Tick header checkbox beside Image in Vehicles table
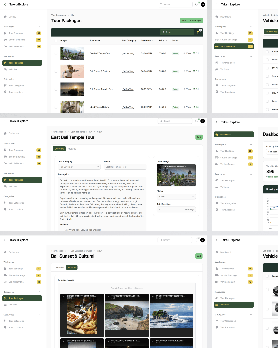This screenshot has height=348, width=278. tap(267, 276)
